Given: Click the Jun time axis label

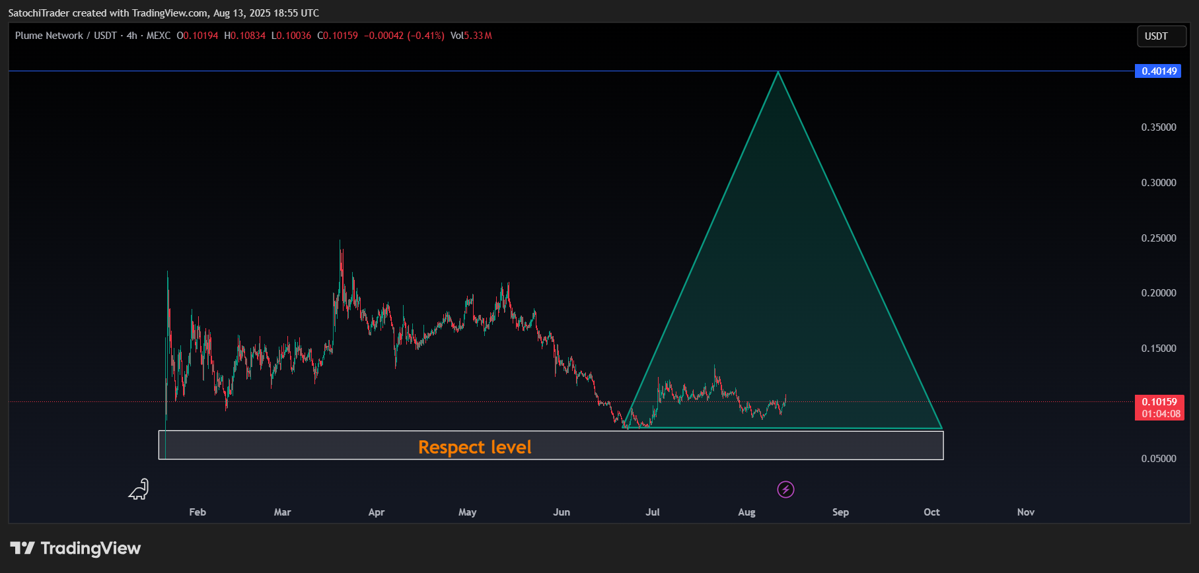Looking at the screenshot, I should [562, 512].
